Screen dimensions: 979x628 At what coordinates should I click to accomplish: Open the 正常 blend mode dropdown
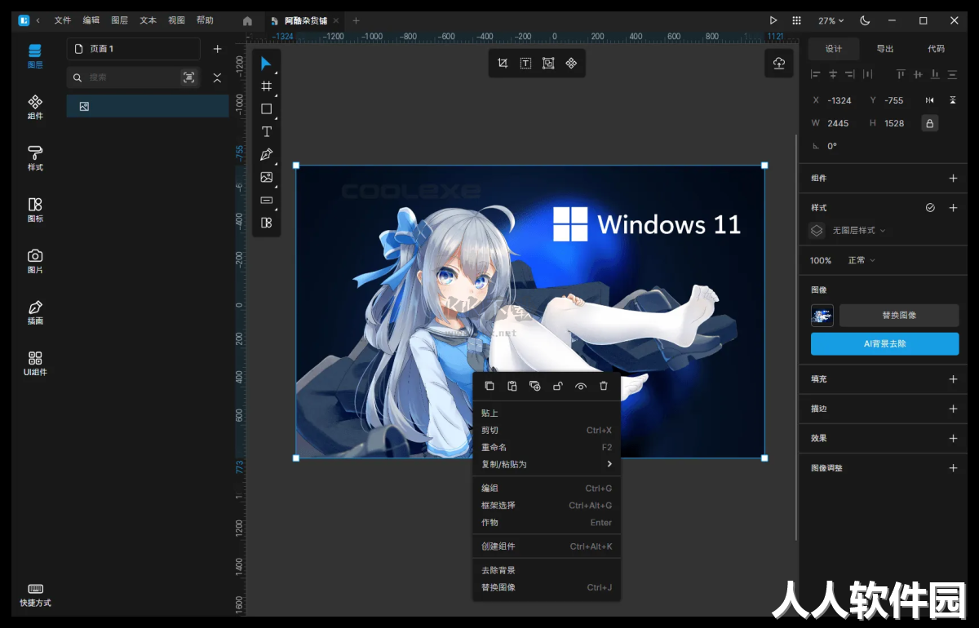(x=862, y=260)
